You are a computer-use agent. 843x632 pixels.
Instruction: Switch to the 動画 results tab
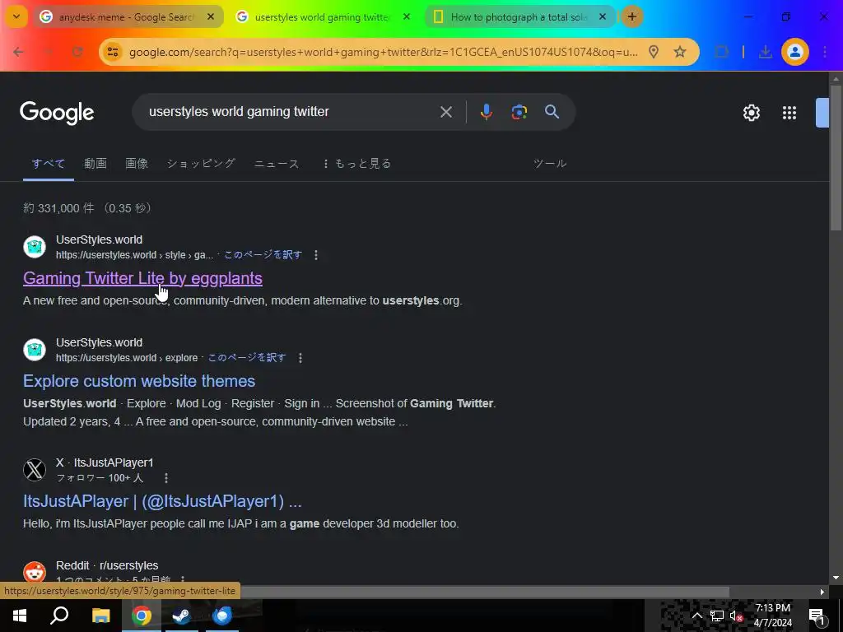95,164
